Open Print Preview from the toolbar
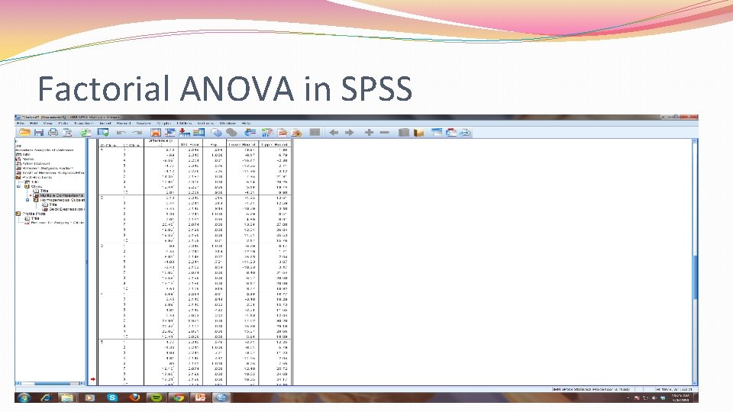The image size is (733, 412). click(x=67, y=133)
